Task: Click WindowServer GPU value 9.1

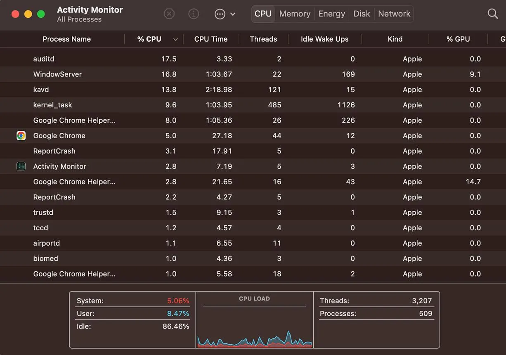Action: click(475, 74)
